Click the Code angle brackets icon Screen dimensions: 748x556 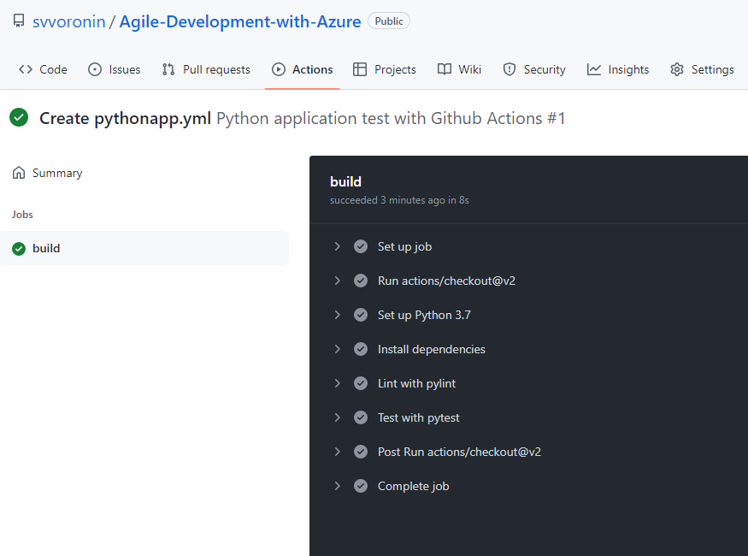point(26,69)
